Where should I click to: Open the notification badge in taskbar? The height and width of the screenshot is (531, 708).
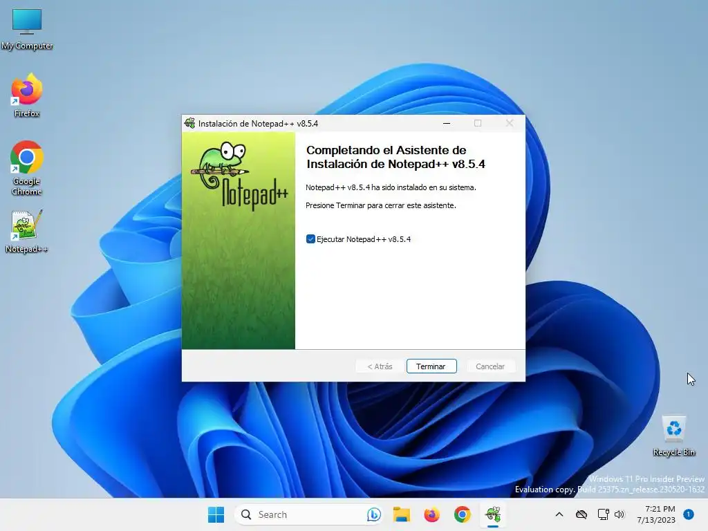coord(689,514)
